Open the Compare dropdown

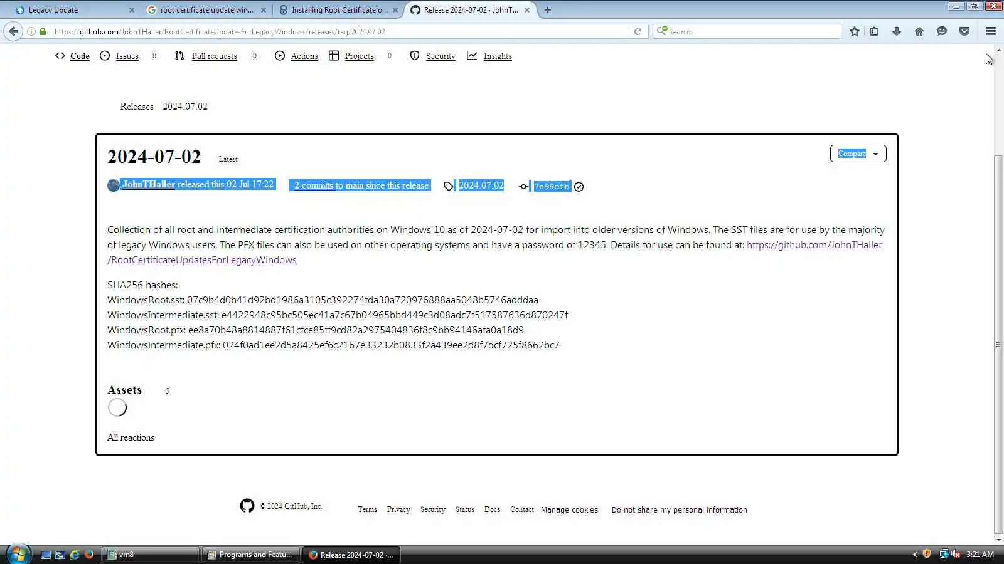(x=858, y=154)
